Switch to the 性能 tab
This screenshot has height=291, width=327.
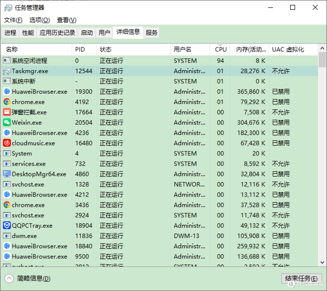pyautogui.click(x=28, y=33)
